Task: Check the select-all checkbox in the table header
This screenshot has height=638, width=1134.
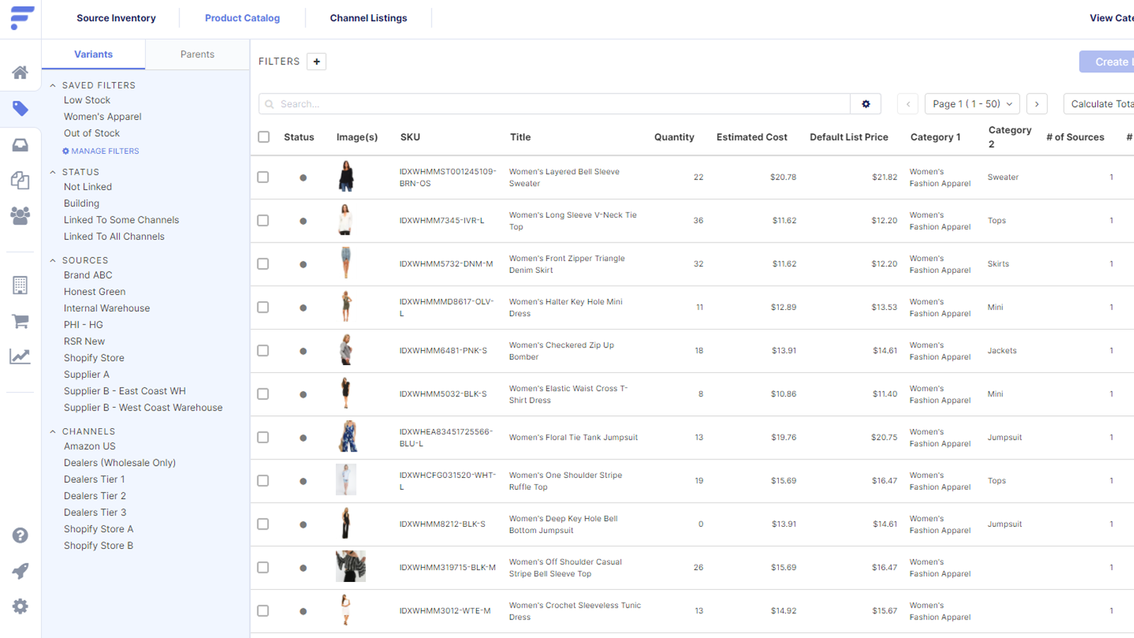Action: tap(263, 137)
